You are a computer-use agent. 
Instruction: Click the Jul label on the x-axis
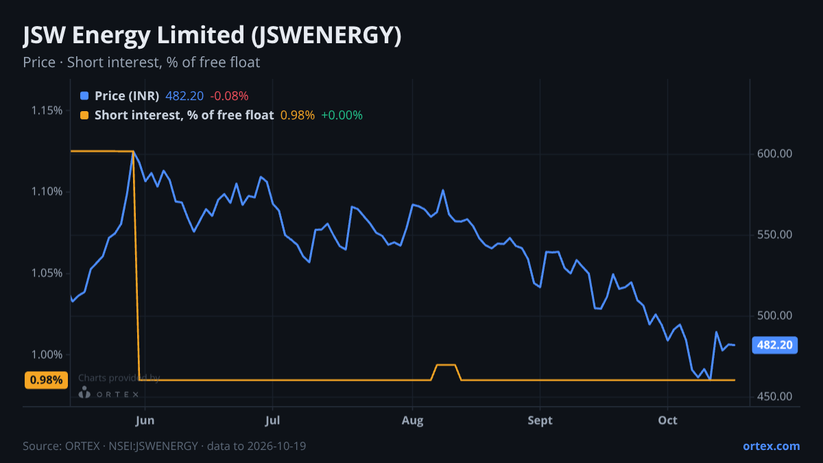tap(273, 420)
